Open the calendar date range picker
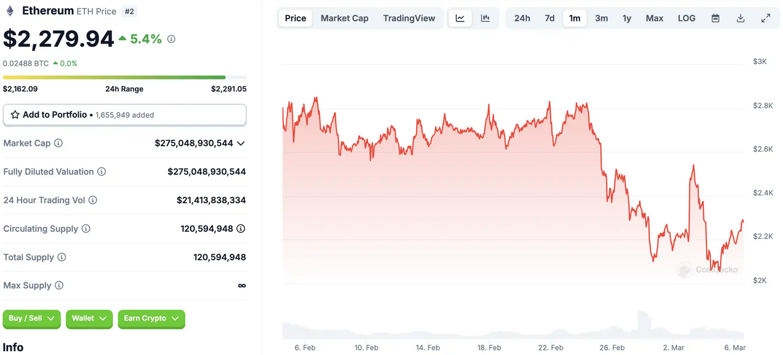 pos(715,18)
